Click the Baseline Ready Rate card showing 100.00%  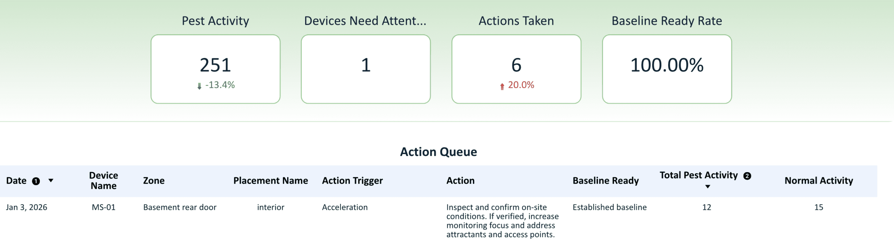click(x=666, y=68)
